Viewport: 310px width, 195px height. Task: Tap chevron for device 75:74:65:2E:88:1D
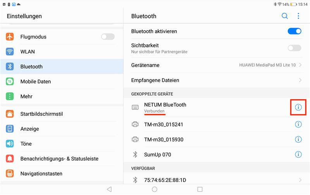[x=300, y=180]
